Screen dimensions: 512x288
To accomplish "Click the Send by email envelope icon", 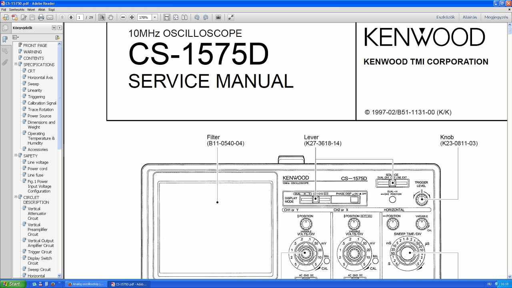I will [50, 17].
